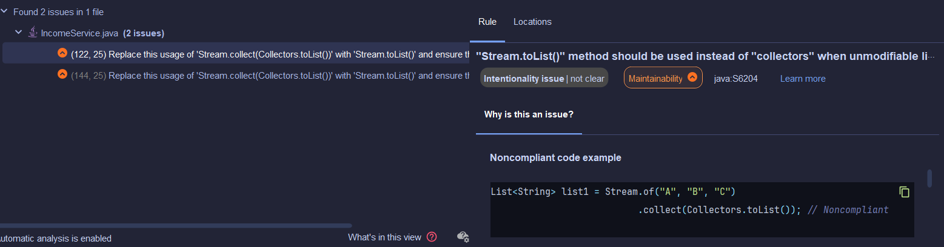Switch to the Locations tab
Image resolution: width=944 pixels, height=247 pixels.
[x=532, y=22]
